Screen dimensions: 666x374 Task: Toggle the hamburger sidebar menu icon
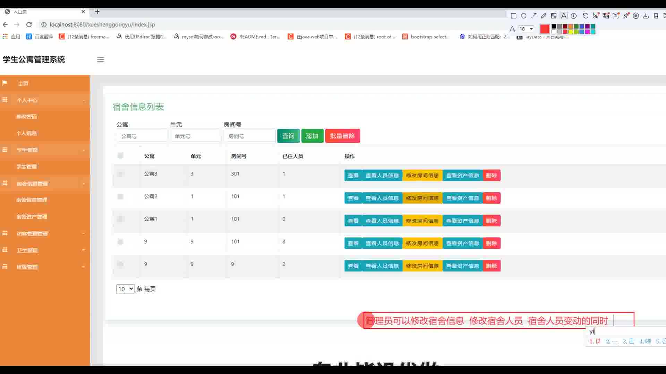pyautogui.click(x=101, y=60)
